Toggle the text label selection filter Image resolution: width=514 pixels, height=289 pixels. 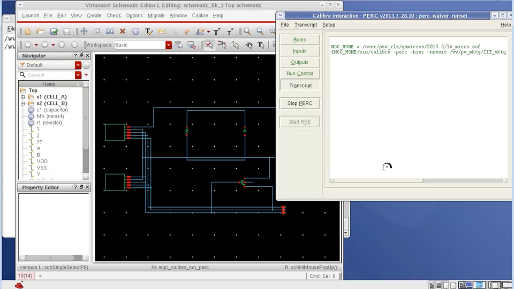261,45
